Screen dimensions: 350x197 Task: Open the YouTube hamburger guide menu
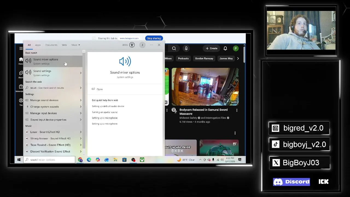(x=21, y=48)
